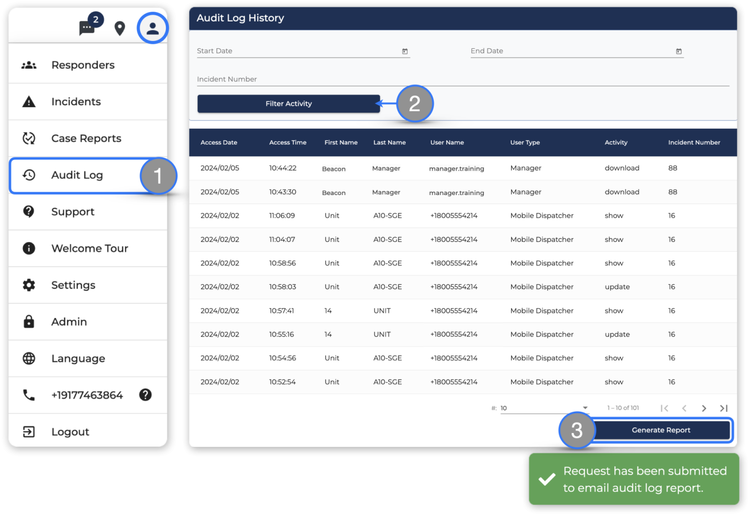Select the Case Reports sync icon
Image resolution: width=749 pixels, height=515 pixels.
pyautogui.click(x=29, y=138)
